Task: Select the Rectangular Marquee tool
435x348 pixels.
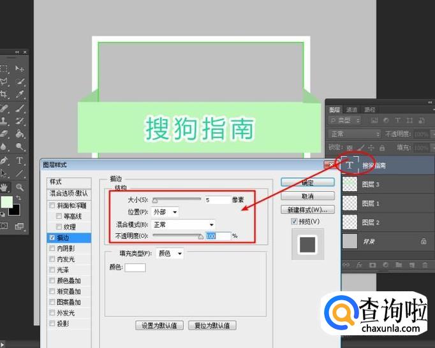Action: [4, 68]
